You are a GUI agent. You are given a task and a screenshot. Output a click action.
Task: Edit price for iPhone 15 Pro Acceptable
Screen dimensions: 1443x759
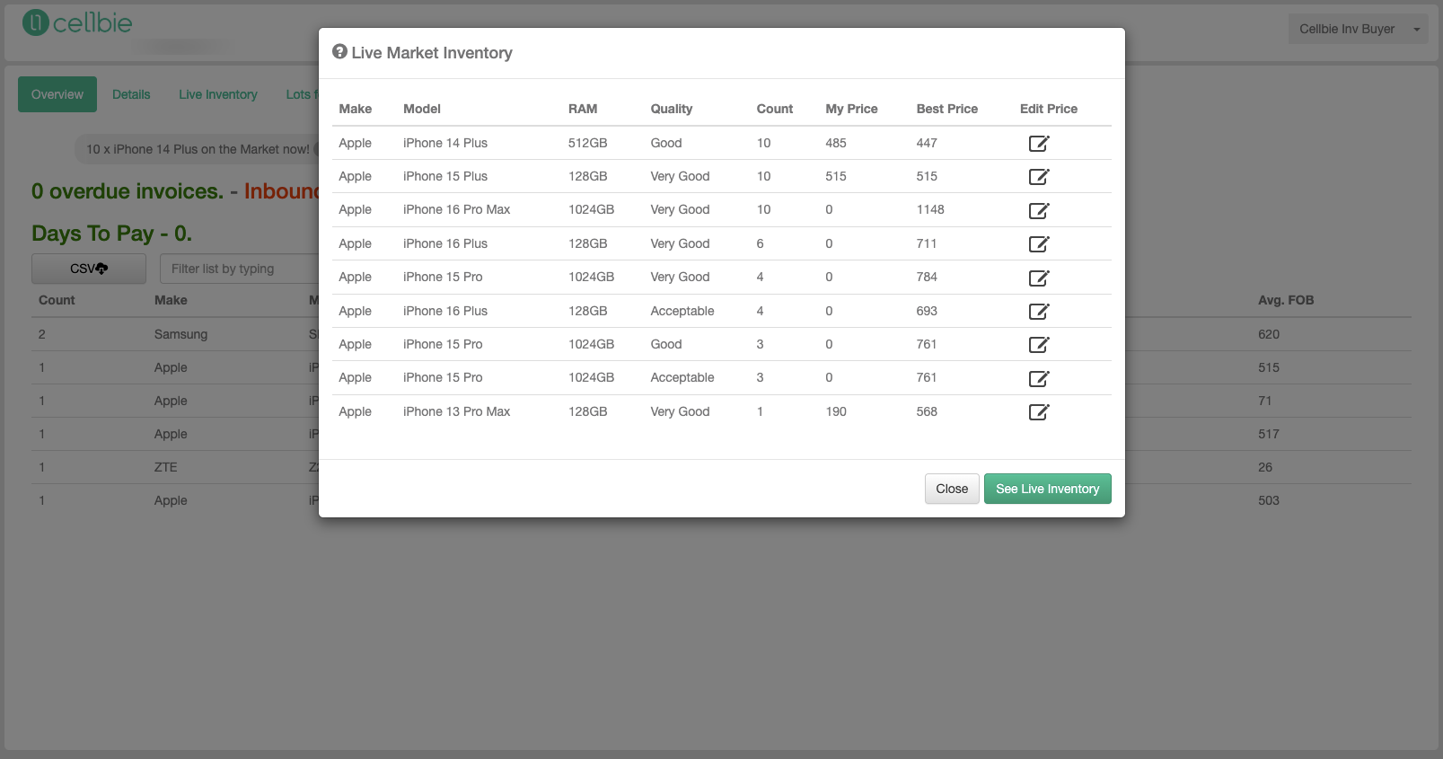coord(1039,378)
